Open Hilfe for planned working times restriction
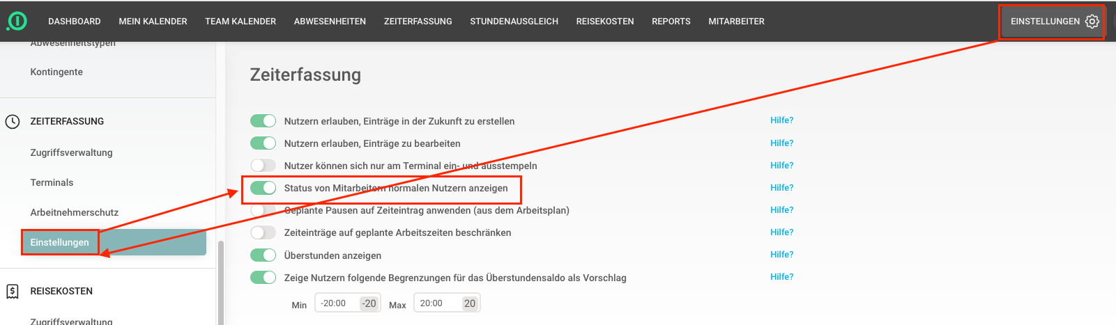This screenshot has height=325, width=1116. [782, 232]
